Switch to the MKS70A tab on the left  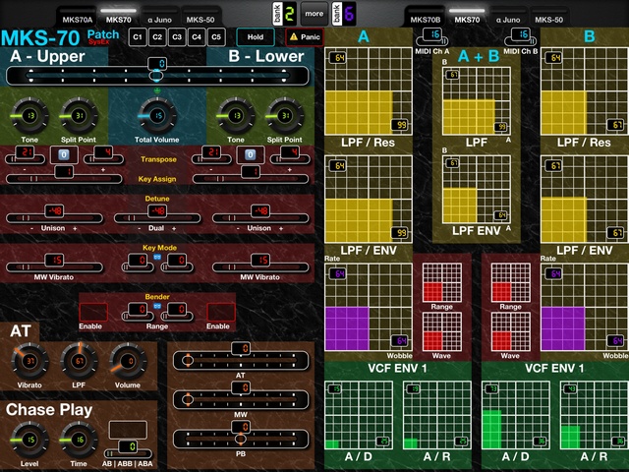[x=77, y=20]
